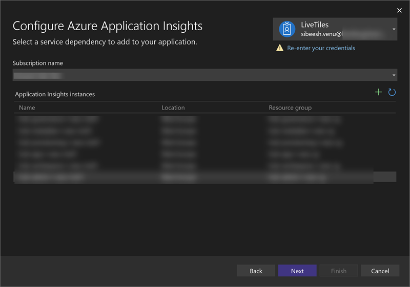Expand the Subscription name dropdown arrow
This screenshot has width=410, height=287.
coord(394,75)
